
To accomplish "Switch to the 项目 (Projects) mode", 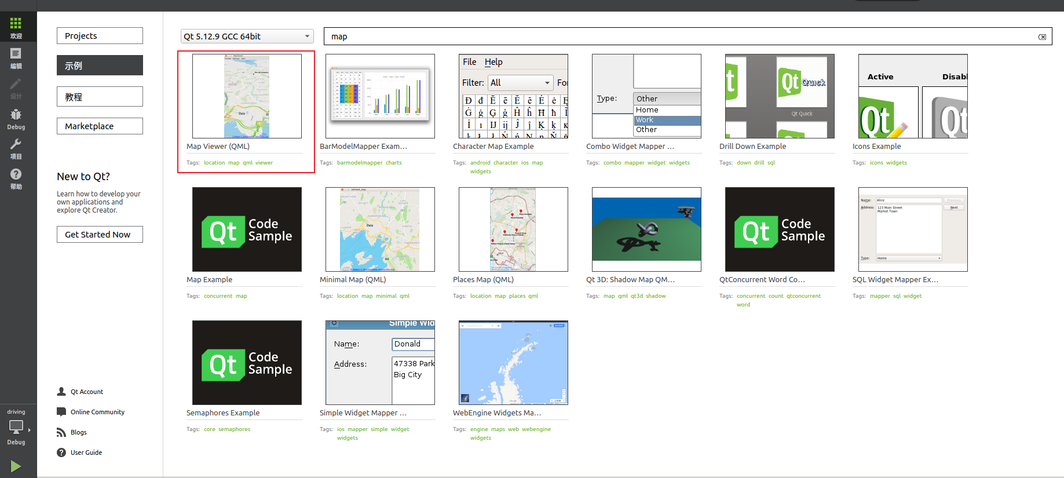I will (x=16, y=148).
